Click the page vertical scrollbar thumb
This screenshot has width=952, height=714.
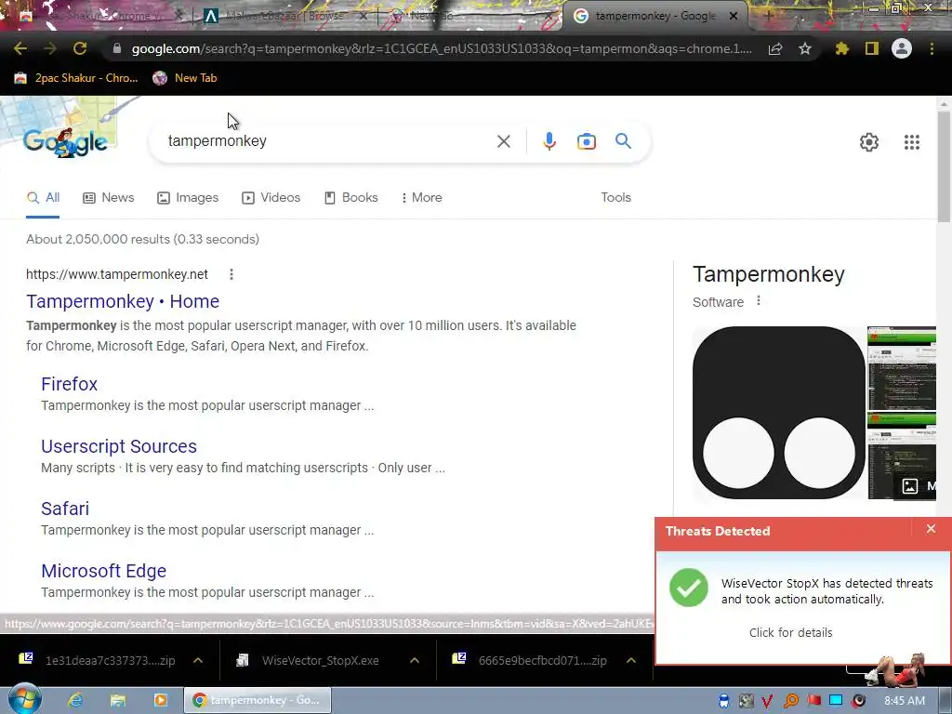point(944,167)
